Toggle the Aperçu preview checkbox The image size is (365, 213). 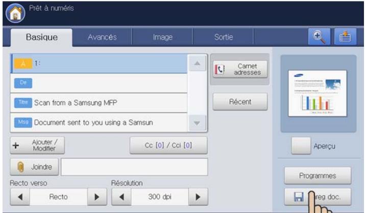[301, 146]
